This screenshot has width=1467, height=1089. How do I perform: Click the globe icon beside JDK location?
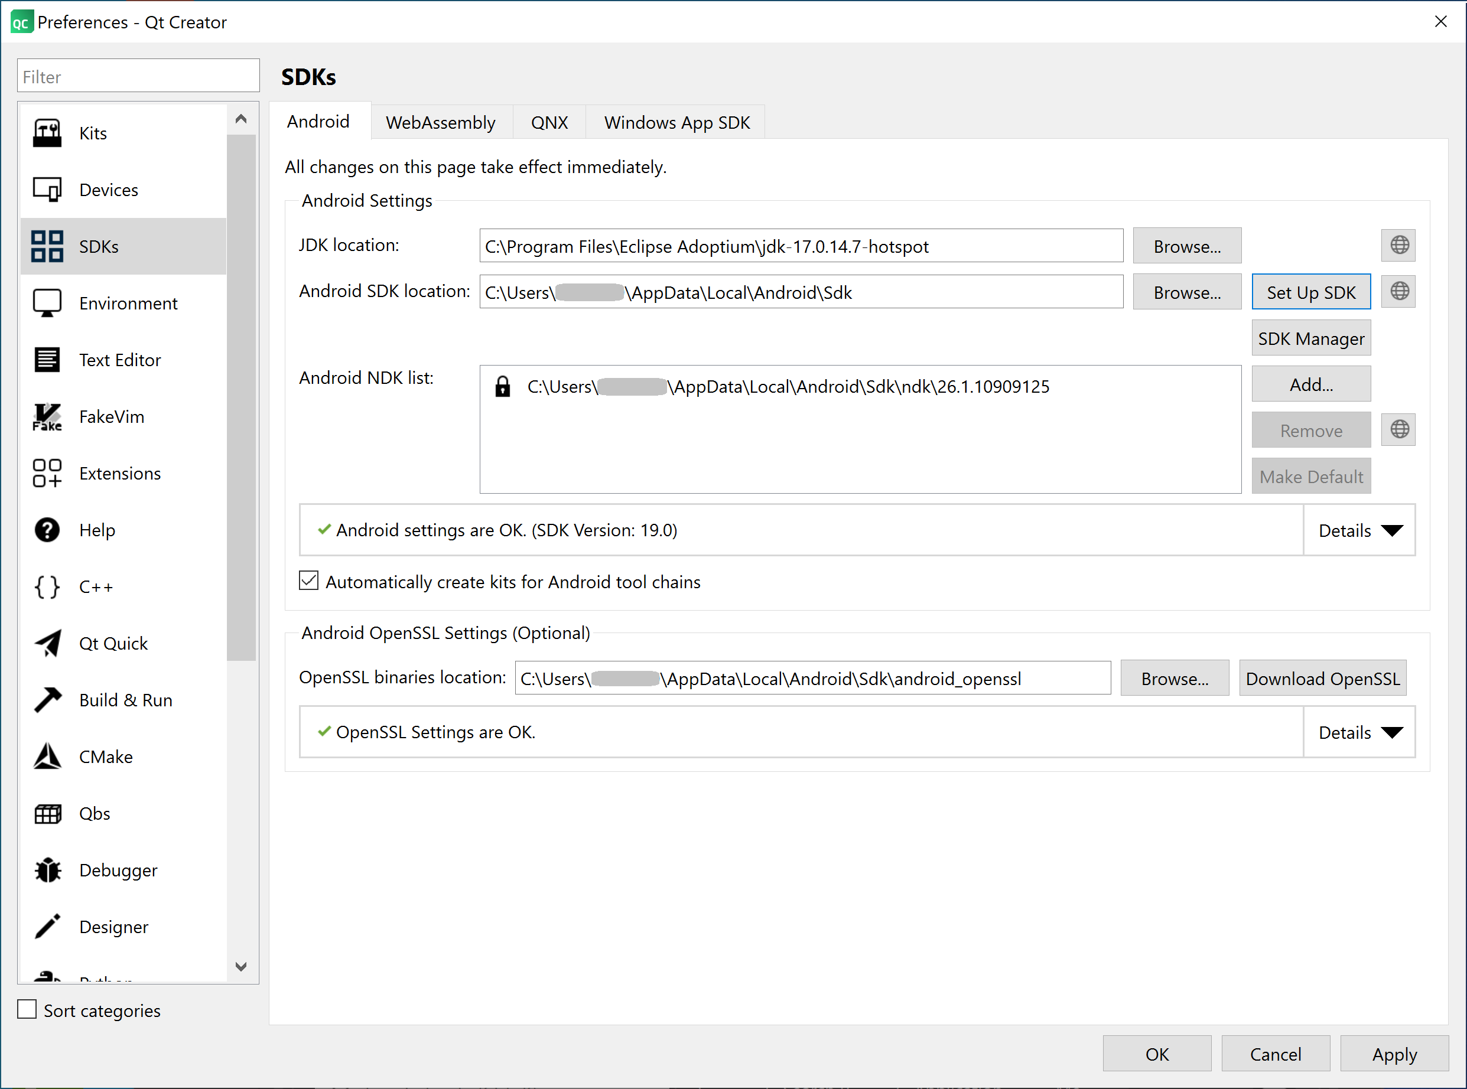click(1398, 245)
